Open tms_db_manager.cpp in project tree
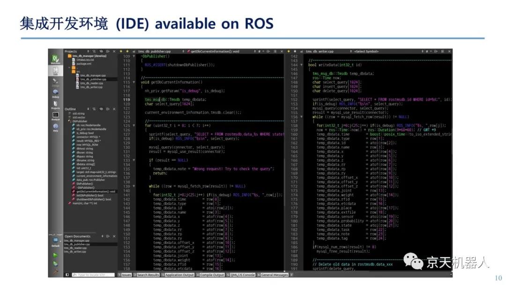Image resolution: width=506 pixels, height=285 pixels. (91, 75)
